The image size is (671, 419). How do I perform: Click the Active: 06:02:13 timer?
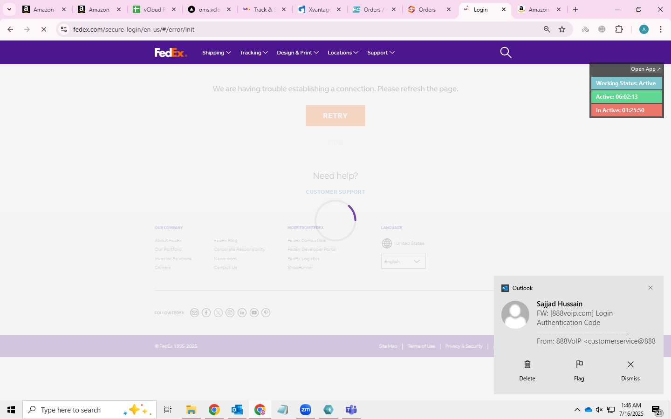(626, 97)
